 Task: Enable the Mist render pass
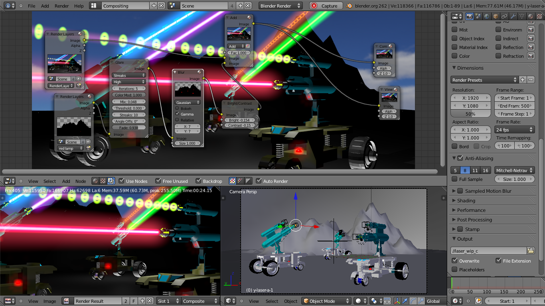point(455,29)
